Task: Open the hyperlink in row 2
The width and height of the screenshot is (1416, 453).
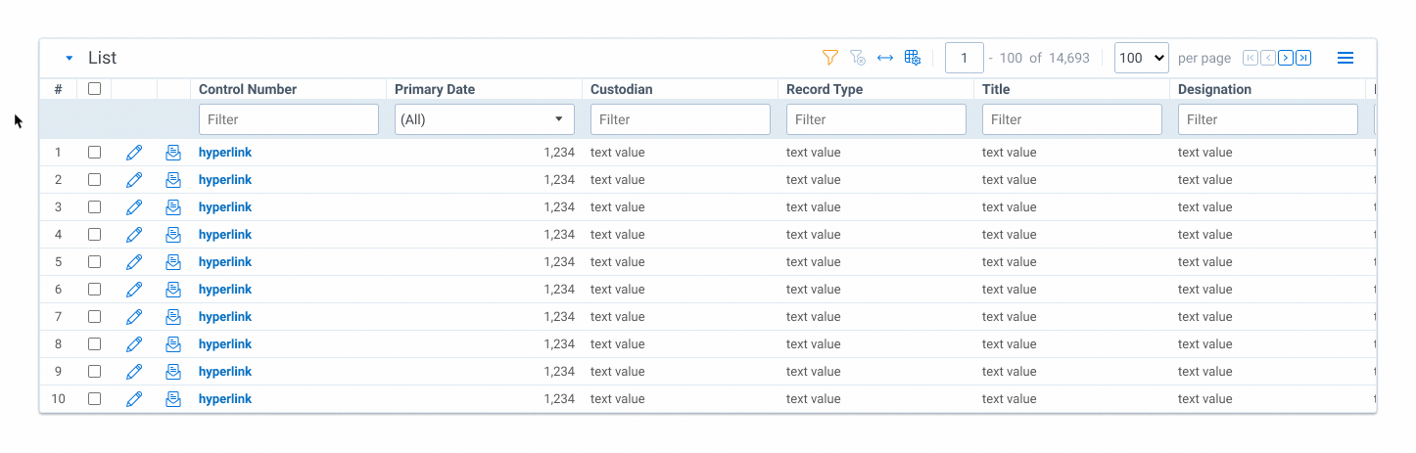Action: tap(225, 180)
